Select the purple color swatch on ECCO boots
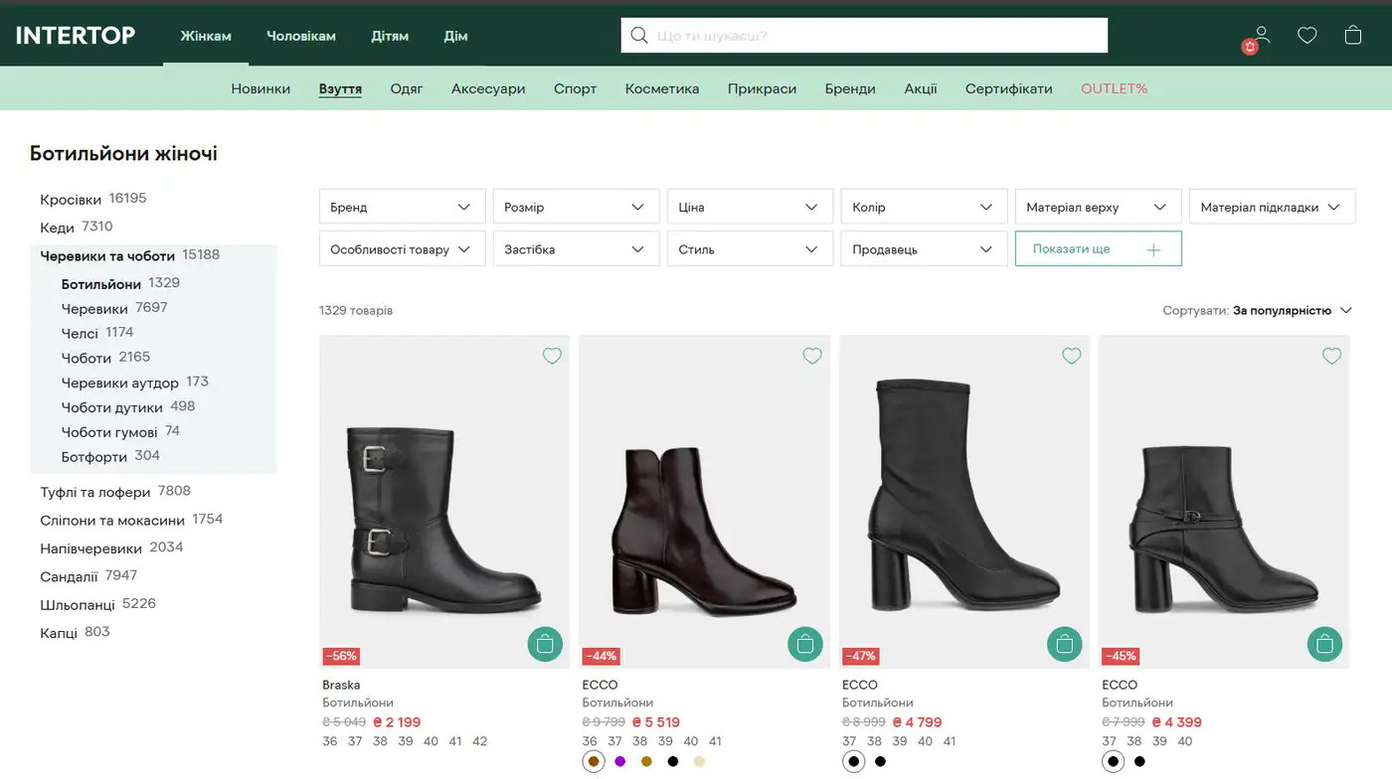 coord(620,762)
